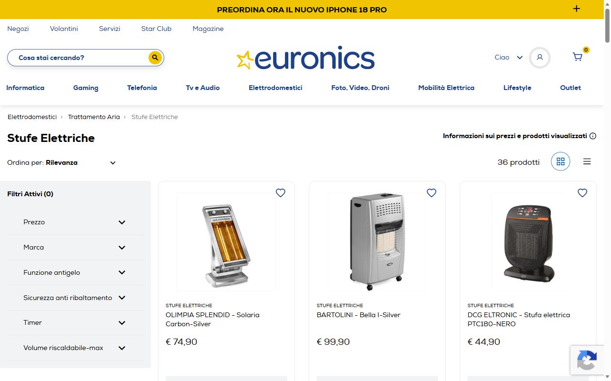Add OLIMPIA SPLENDID Solaria to wishlist
This screenshot has width=611, height=381.
tap(281, 193)
